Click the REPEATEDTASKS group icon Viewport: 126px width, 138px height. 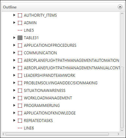pyautogui.click(x=20, y=121)
